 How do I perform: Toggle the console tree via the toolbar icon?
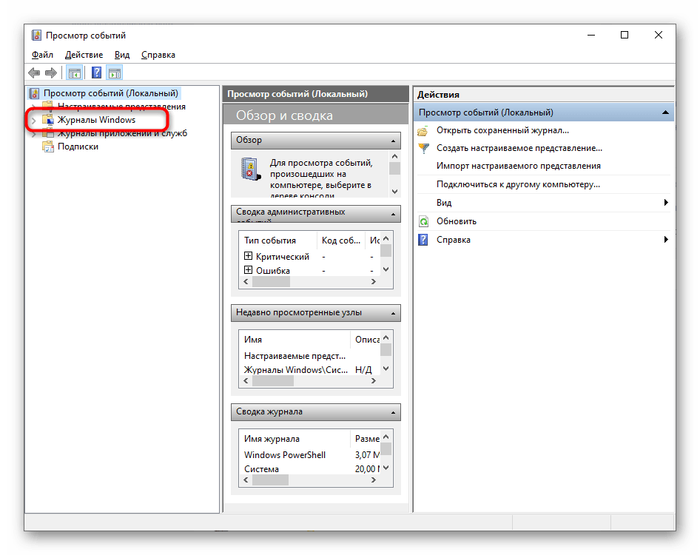74,72
